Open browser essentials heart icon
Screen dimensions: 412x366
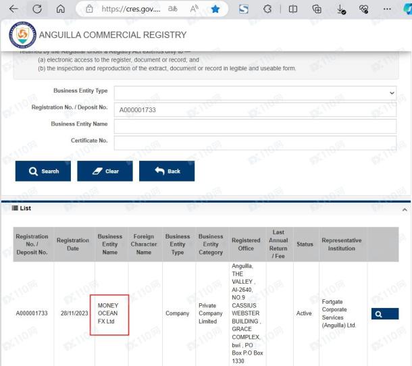tap(363, 9)
